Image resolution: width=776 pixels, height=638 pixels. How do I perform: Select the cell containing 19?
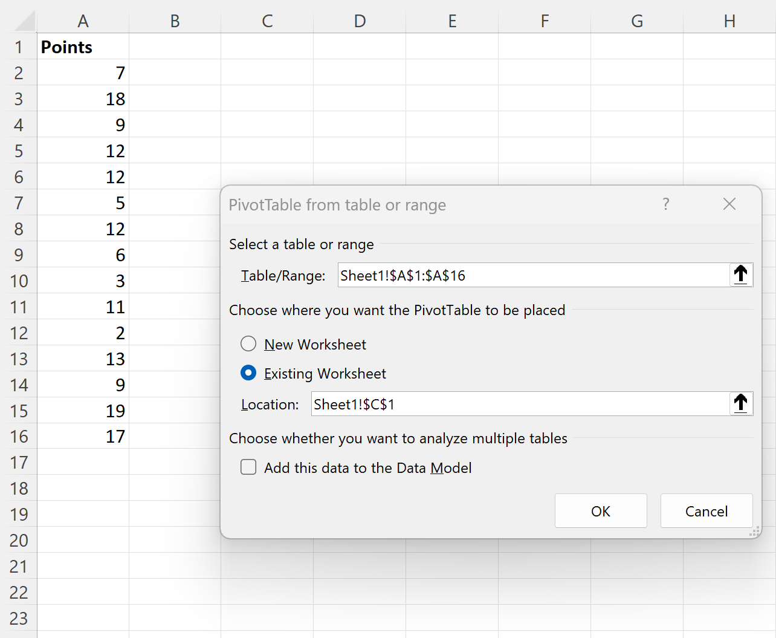pyautogui.click(x=83, y=411)
